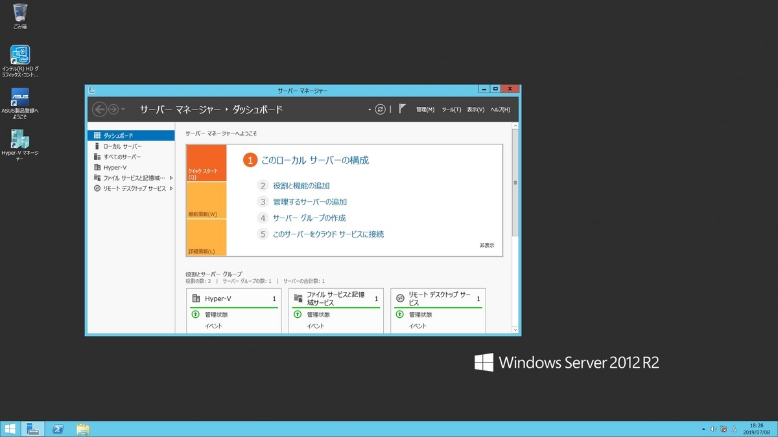Screen dimensions: 778x437
Task: Open the navigation history dropdown arrow
Action: 124,110
